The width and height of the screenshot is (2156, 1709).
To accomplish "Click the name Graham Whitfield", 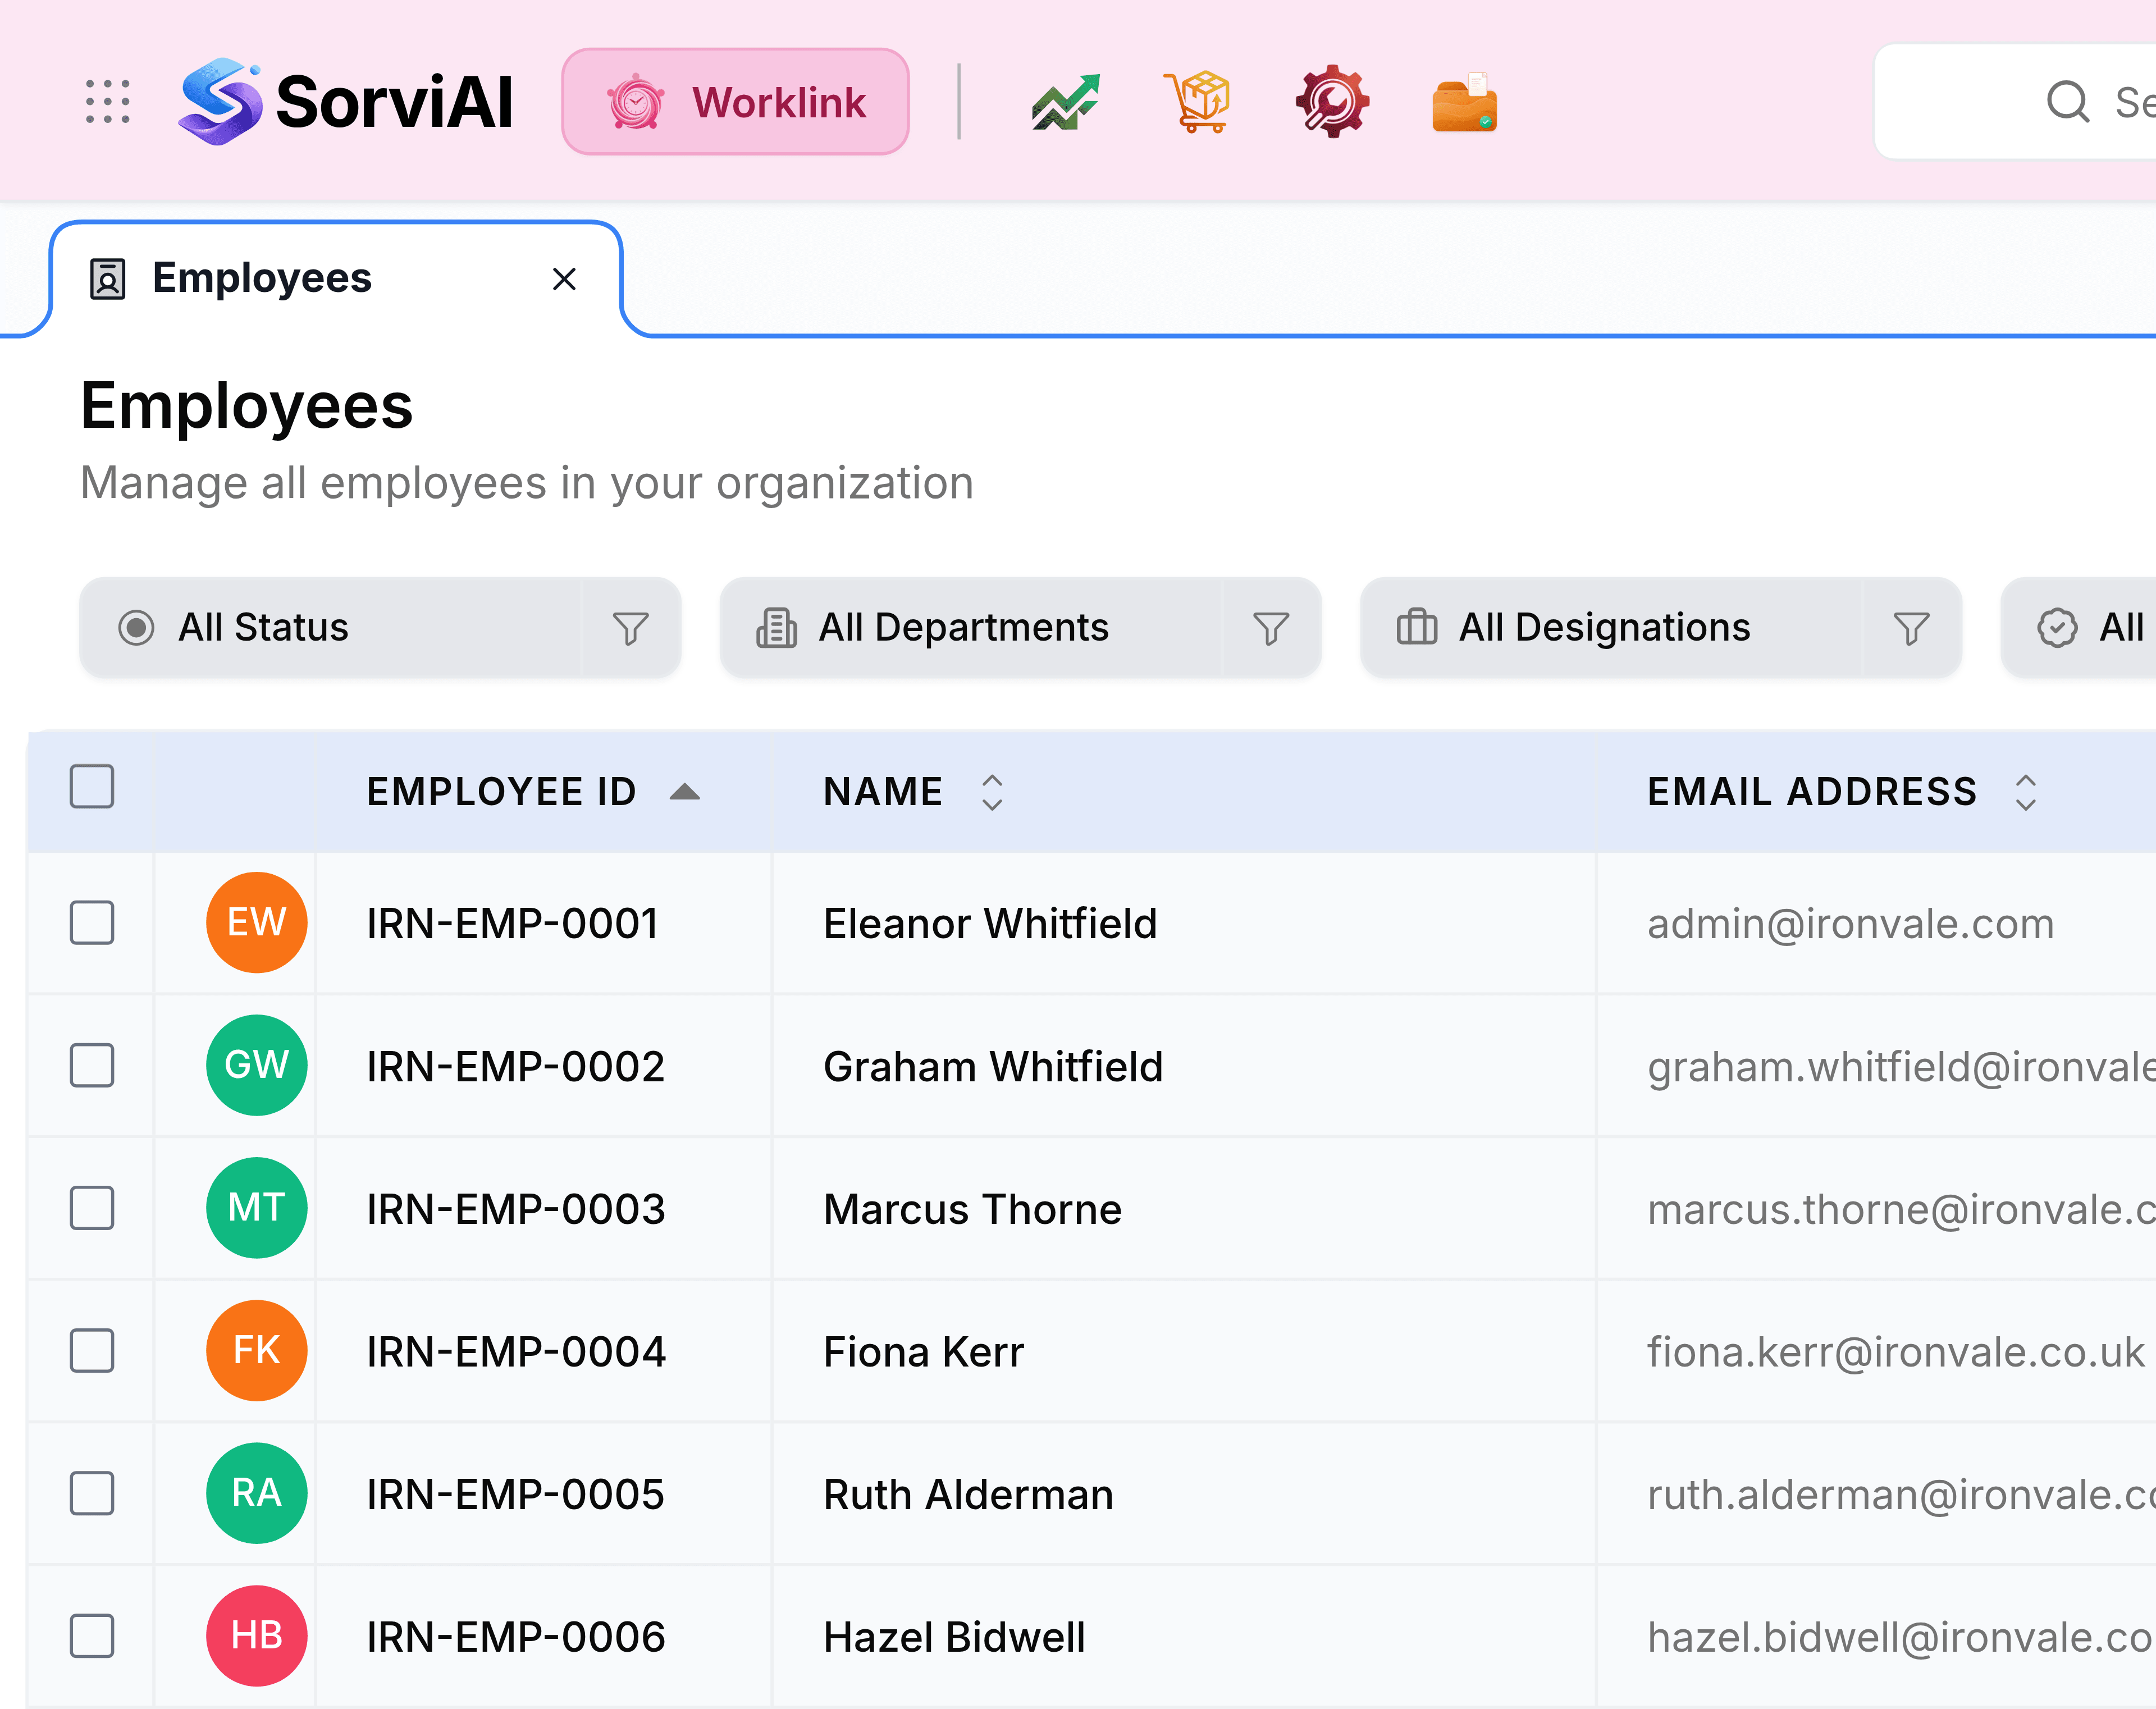I will [x=993, y=1067].
